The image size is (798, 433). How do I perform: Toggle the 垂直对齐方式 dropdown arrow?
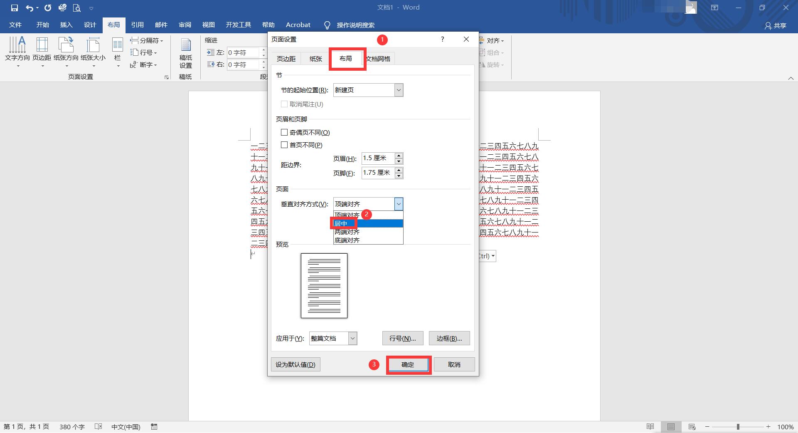[x=399, y=204]
